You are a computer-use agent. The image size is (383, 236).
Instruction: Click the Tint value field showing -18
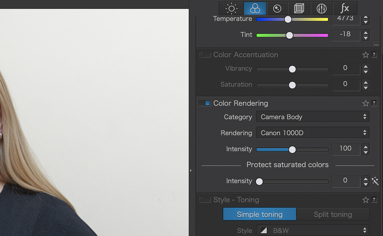point(345,35)
